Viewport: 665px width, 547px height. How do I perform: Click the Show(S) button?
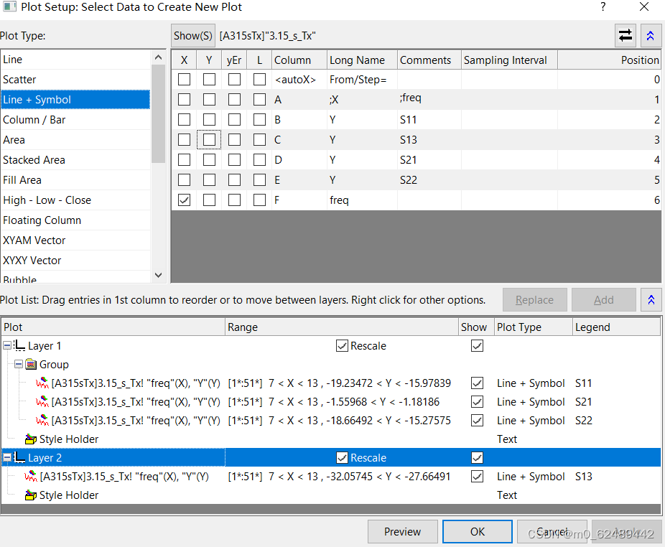click(193, 36)
